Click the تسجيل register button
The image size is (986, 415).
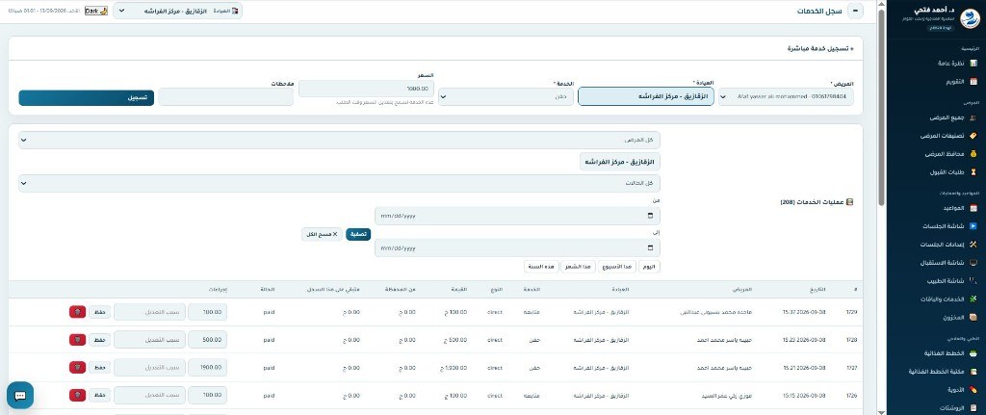point(86,97)
